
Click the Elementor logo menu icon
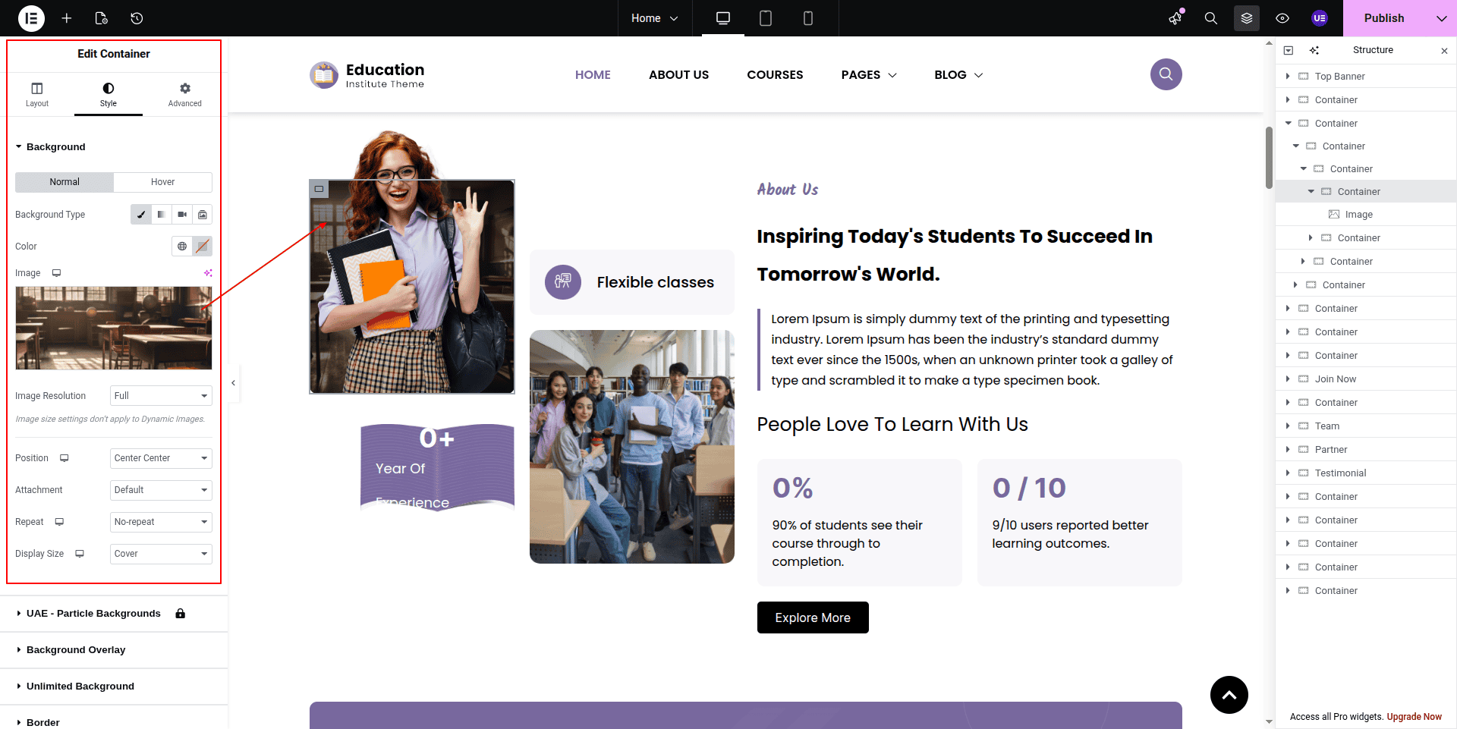[31, 18]
